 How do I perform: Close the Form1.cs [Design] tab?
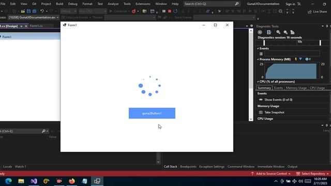[x=26, y=26]
